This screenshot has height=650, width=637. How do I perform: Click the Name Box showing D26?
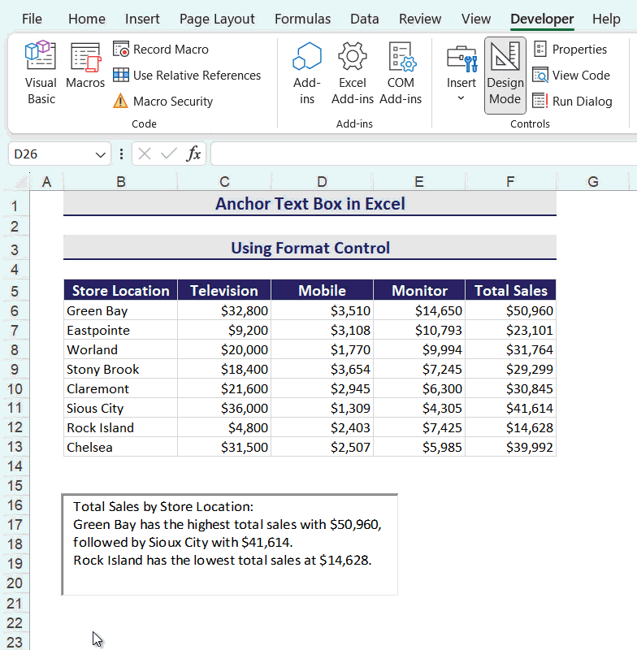[50, 154]
